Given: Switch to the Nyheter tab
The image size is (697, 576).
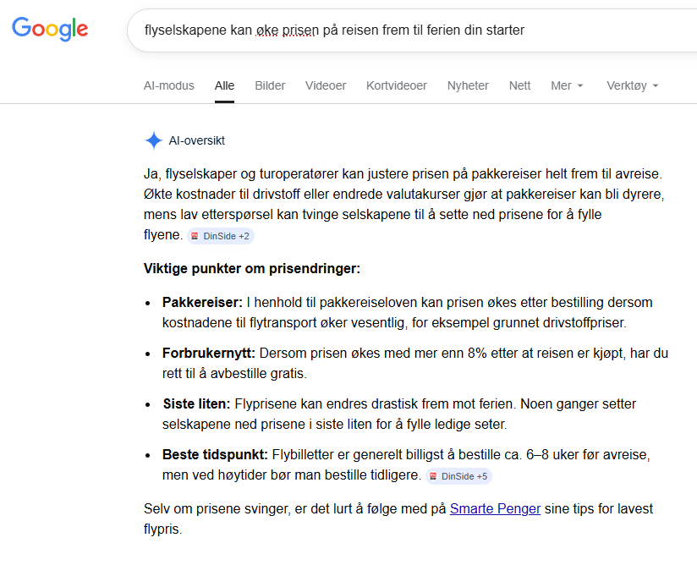Looking at the screenshot, I should pos(468,85).
